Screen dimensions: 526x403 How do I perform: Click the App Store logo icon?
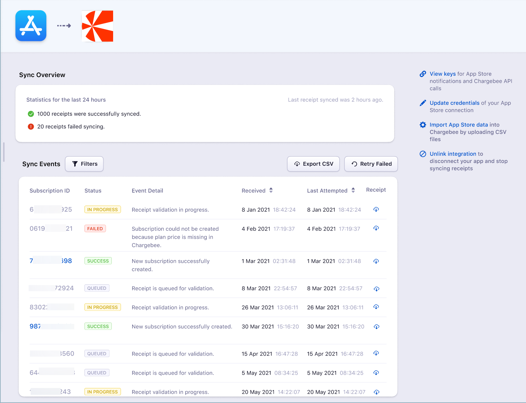coord(31,26)
